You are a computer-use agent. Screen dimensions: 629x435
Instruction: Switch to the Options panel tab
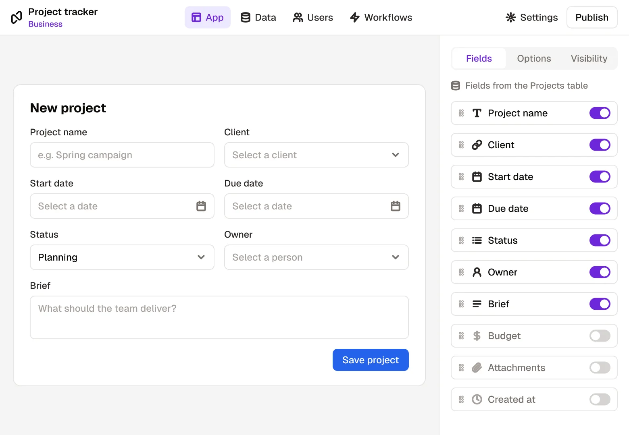click(534, 58)
